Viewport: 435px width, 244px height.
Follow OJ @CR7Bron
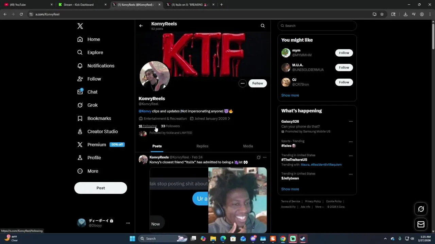(344, 82)
